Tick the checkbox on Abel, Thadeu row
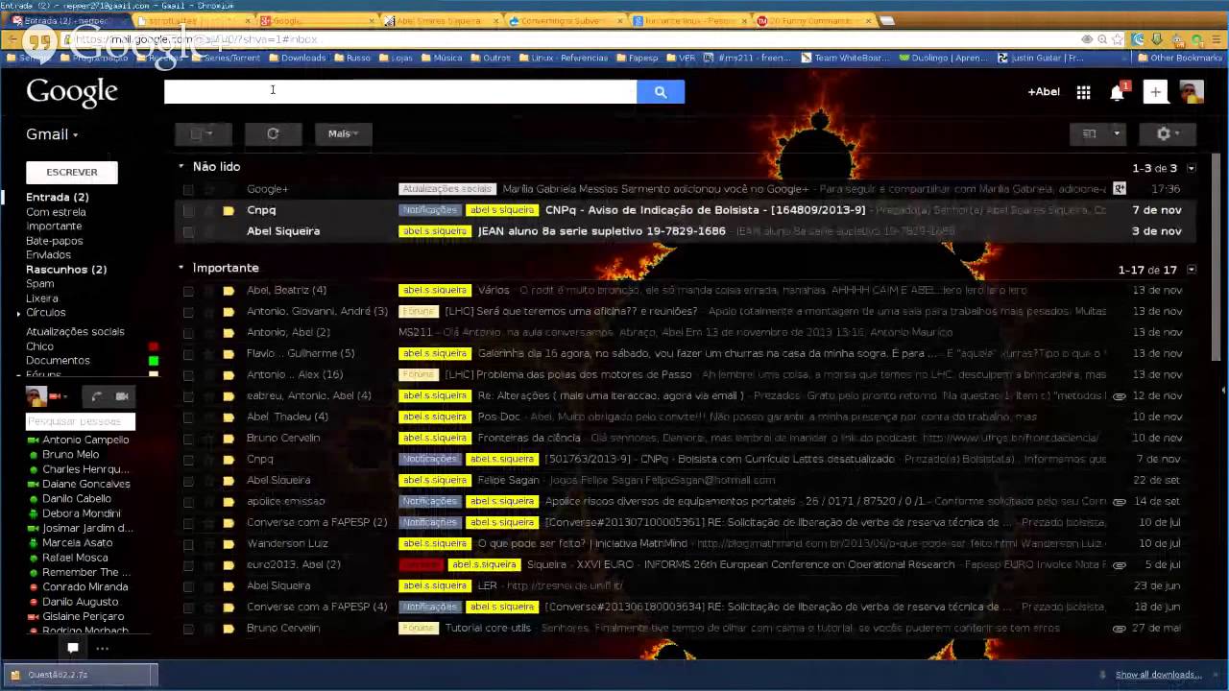 coord(188,417)
